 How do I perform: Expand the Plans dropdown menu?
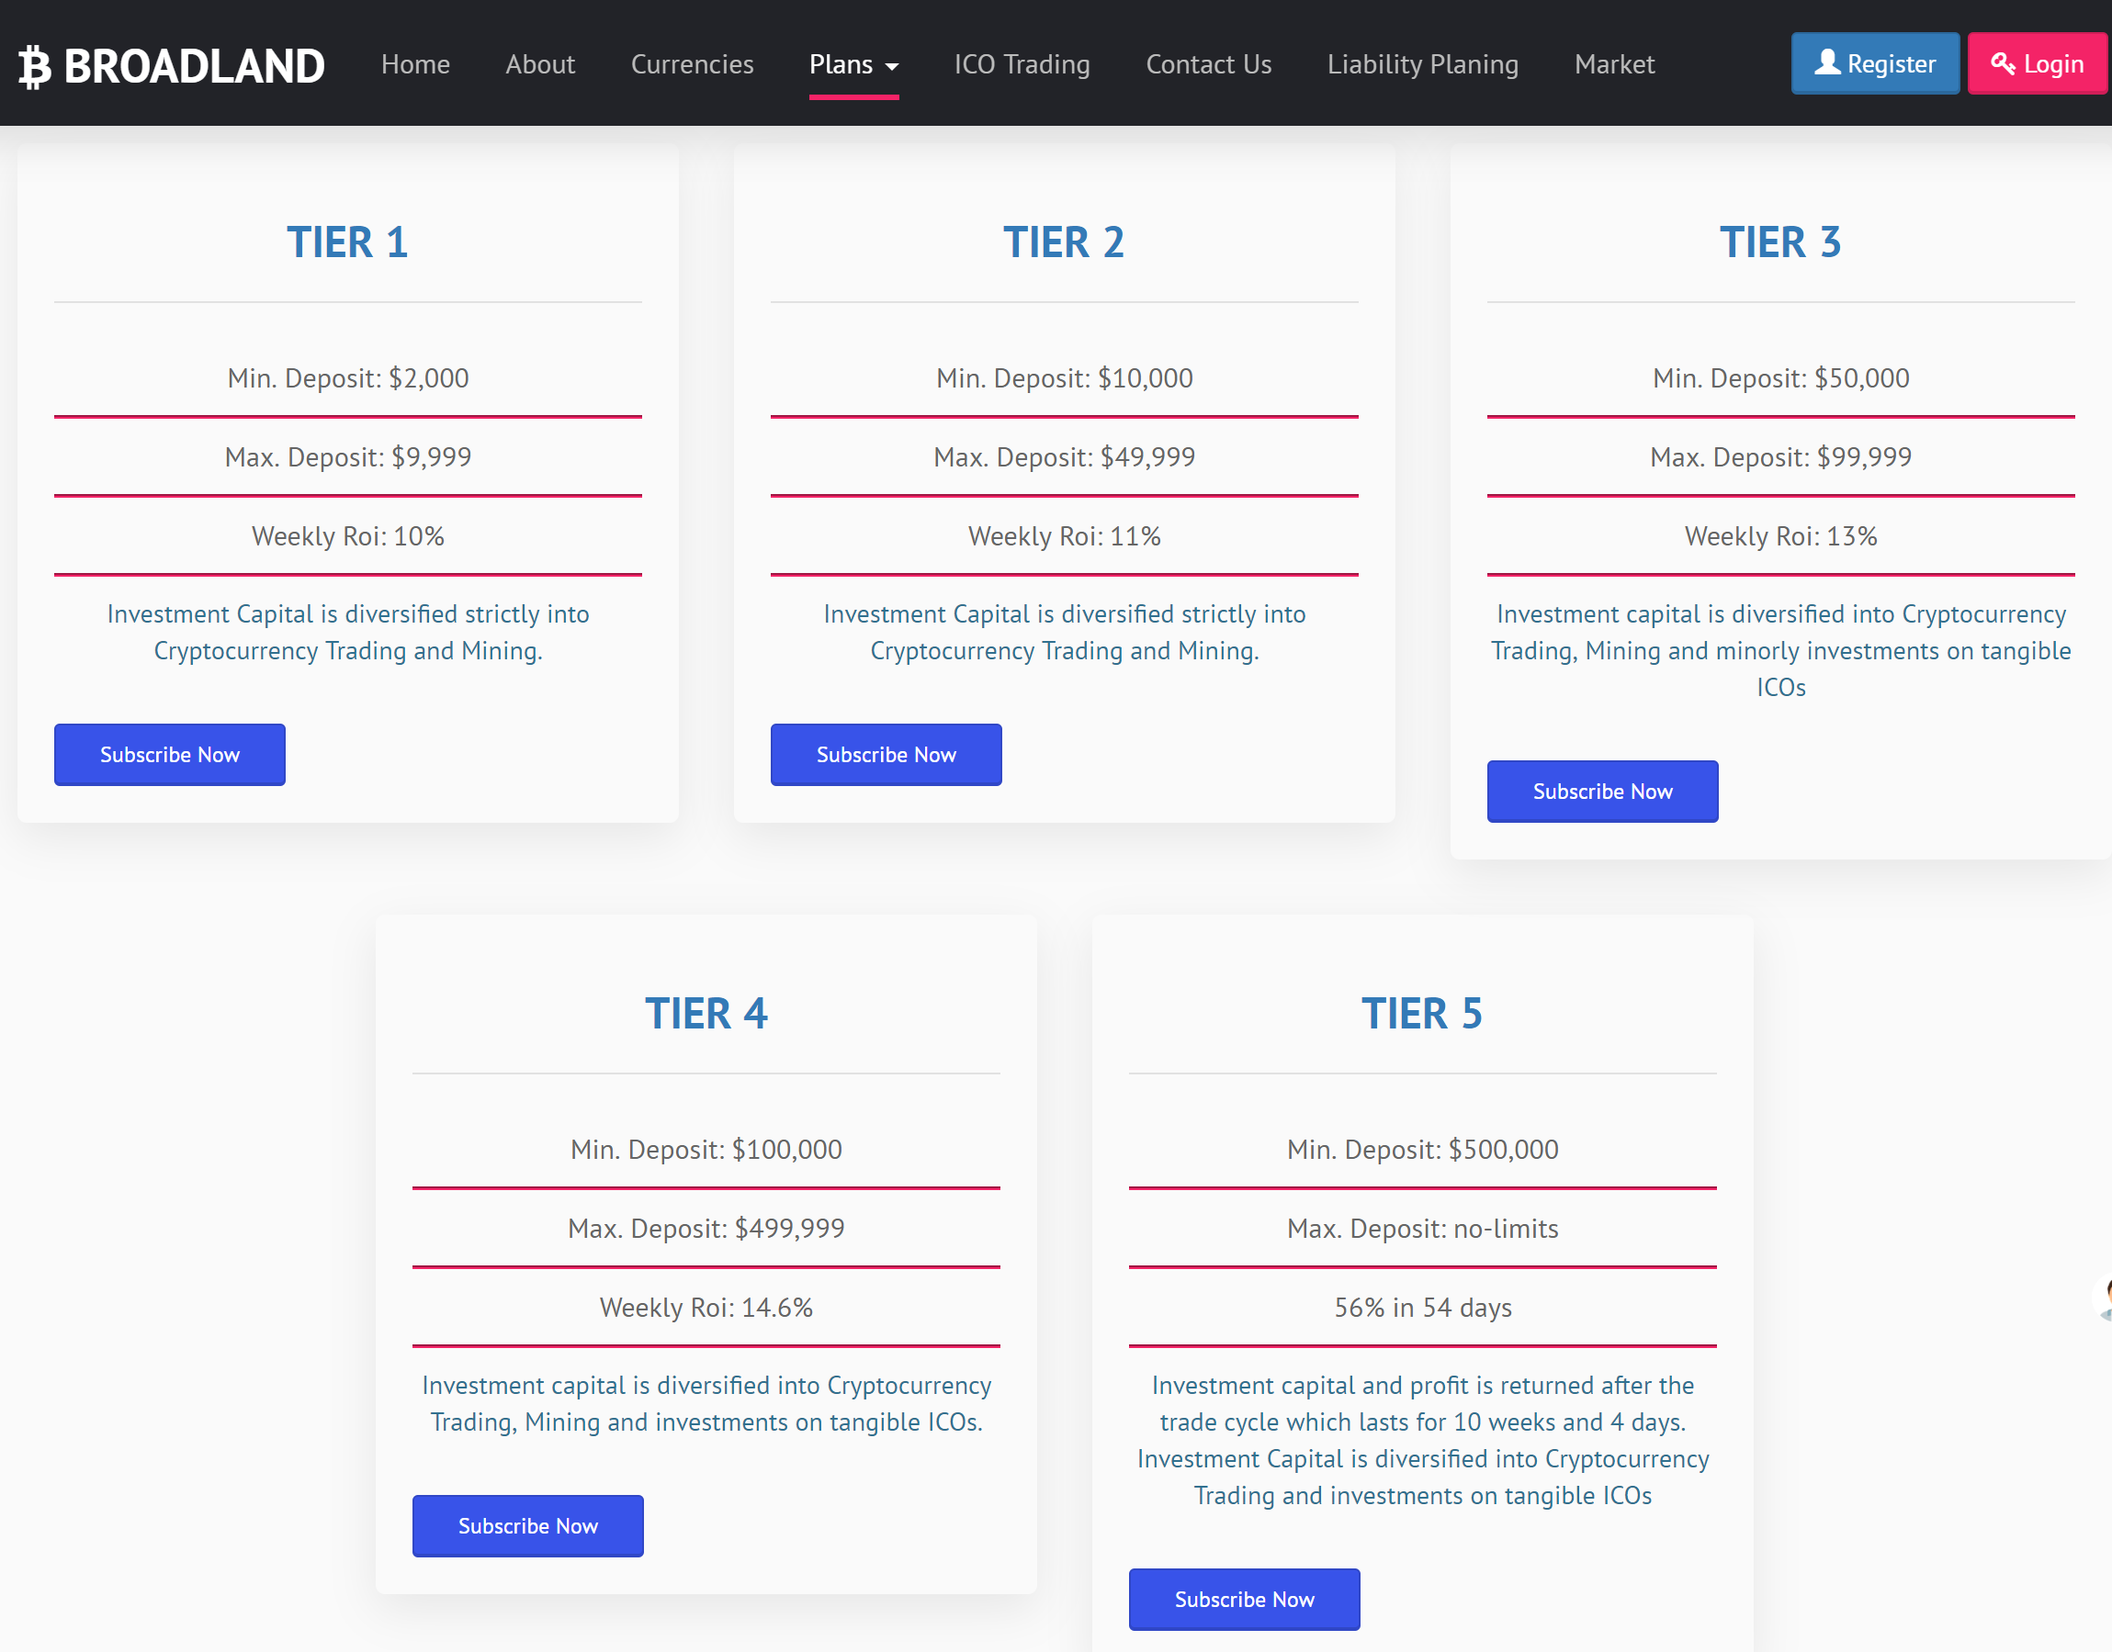853,63
